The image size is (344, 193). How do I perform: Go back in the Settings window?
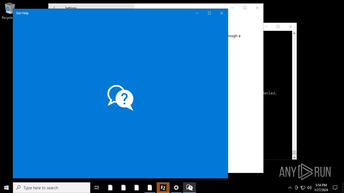pyautogui.click(x=55, y=8)
